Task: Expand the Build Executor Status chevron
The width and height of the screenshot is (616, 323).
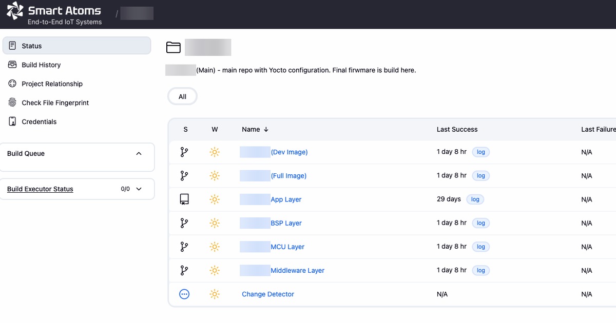Action: point(139,189)
